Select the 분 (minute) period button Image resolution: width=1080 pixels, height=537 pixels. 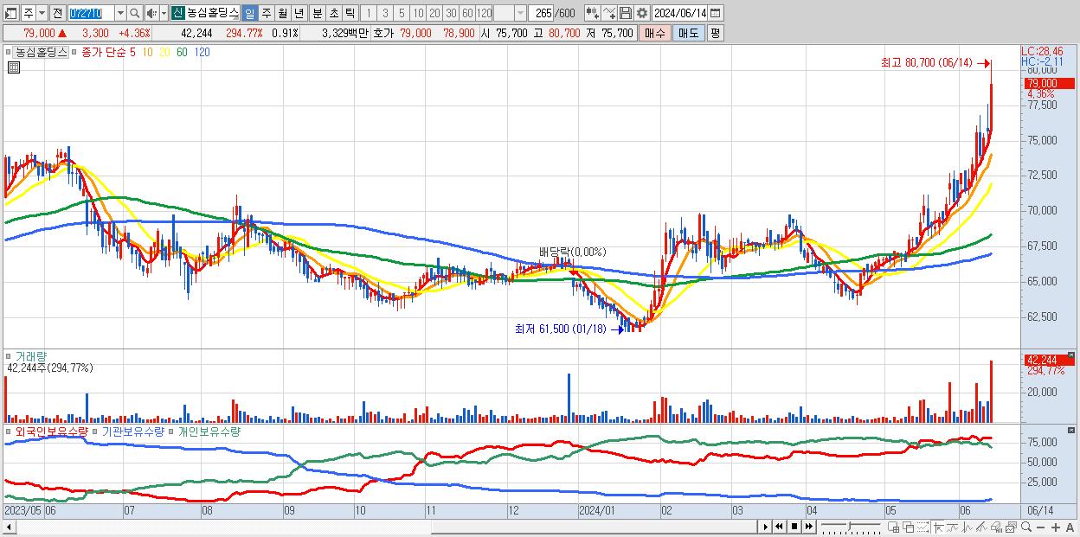[317, 14]
